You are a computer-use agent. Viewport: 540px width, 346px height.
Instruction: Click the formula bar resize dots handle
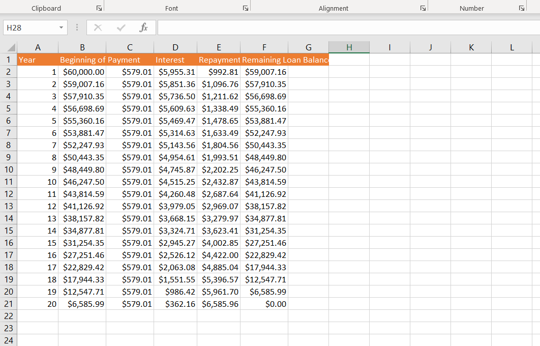77,27
